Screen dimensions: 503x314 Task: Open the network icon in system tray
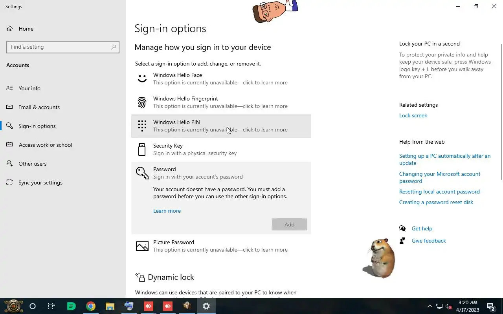click(439, 306)
